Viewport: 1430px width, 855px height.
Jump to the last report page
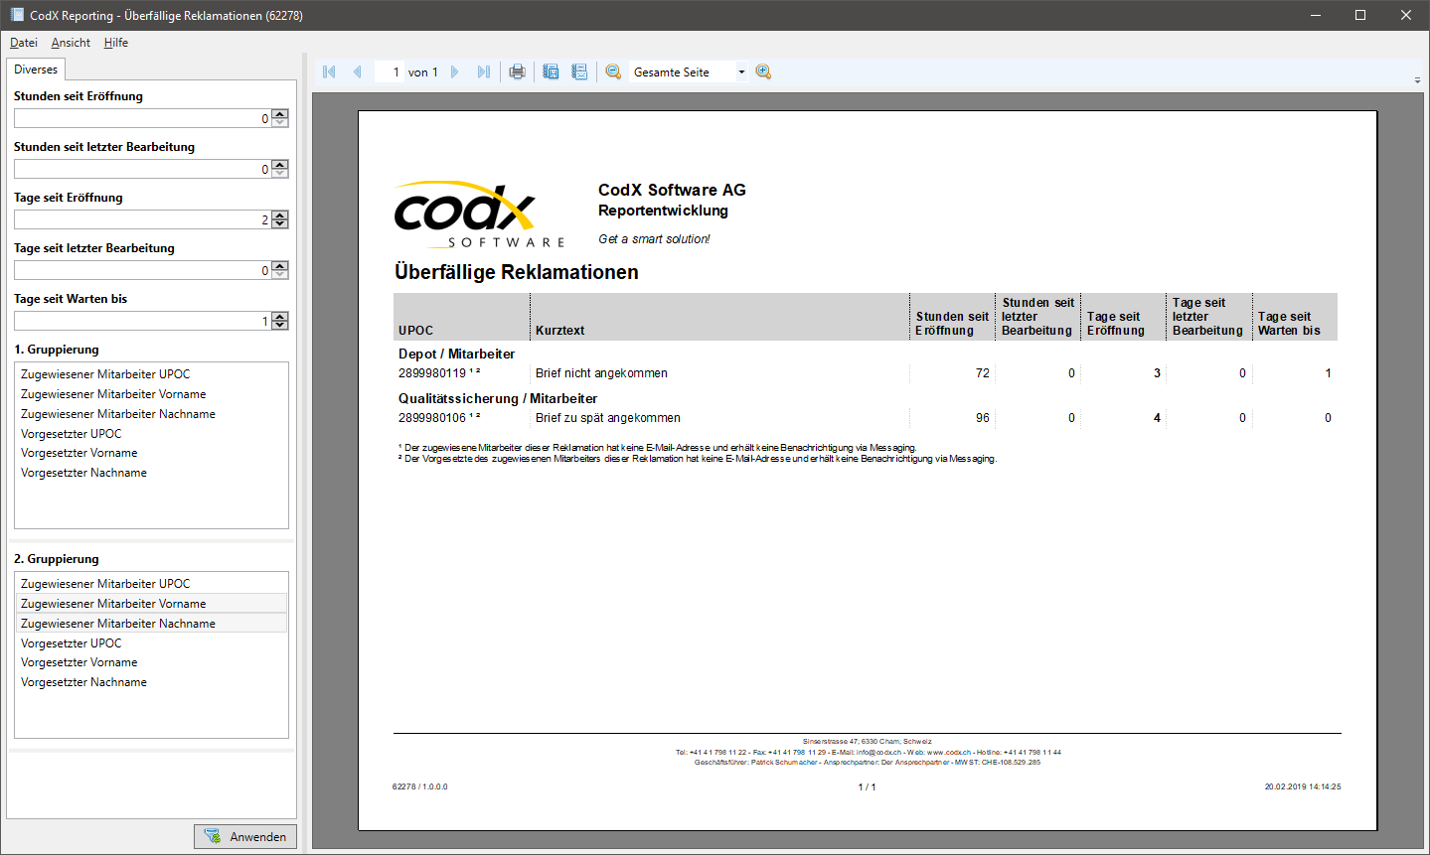(483, 71)
